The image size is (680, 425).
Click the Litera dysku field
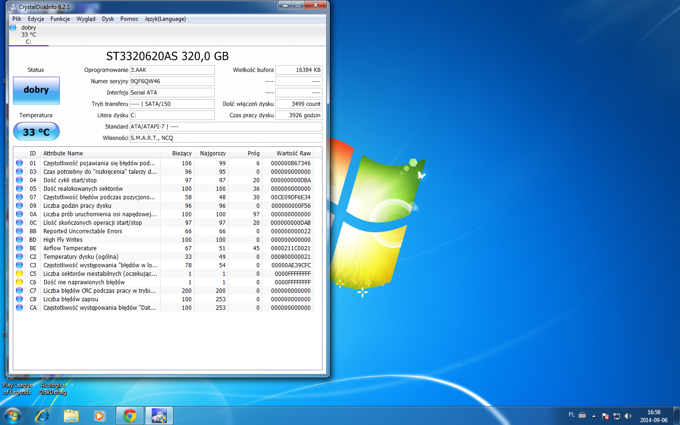point(172,115)
